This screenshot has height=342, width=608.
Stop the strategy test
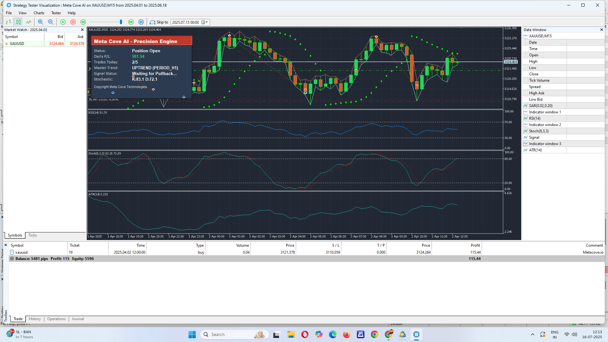point(73,22)
